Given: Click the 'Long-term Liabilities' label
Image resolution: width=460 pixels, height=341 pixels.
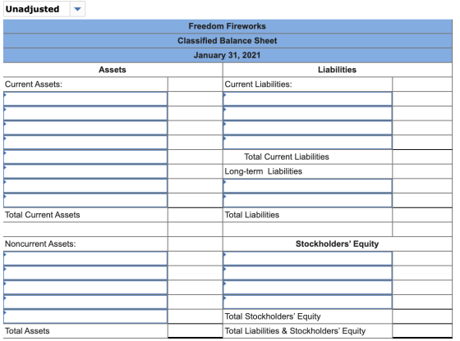Looking at the screenshot, I should coord(263,171).
